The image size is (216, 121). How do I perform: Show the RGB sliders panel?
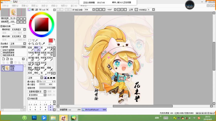click(x=33, y=9)
